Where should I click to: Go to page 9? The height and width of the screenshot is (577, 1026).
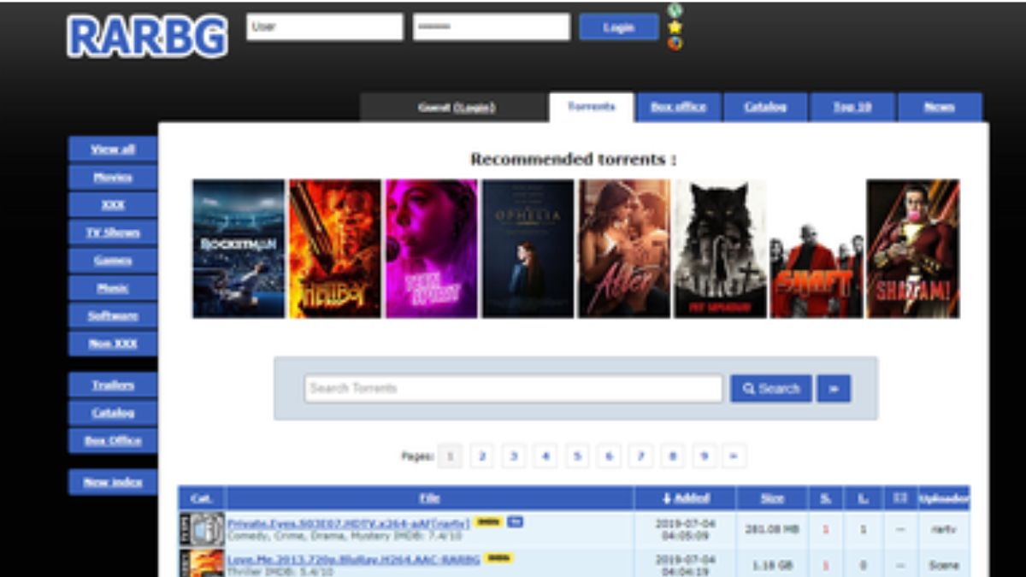tap(704, 456)
